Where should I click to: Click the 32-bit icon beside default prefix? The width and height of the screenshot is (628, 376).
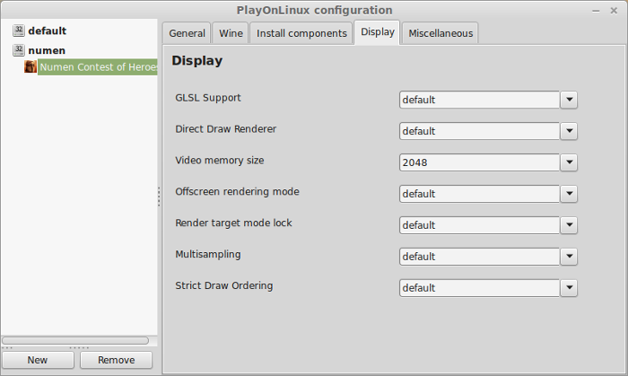[19, 31]
